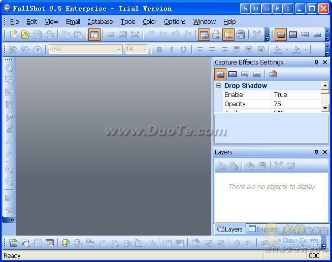
Task: Switch to the Explorer tab
Action: [264, 229]
